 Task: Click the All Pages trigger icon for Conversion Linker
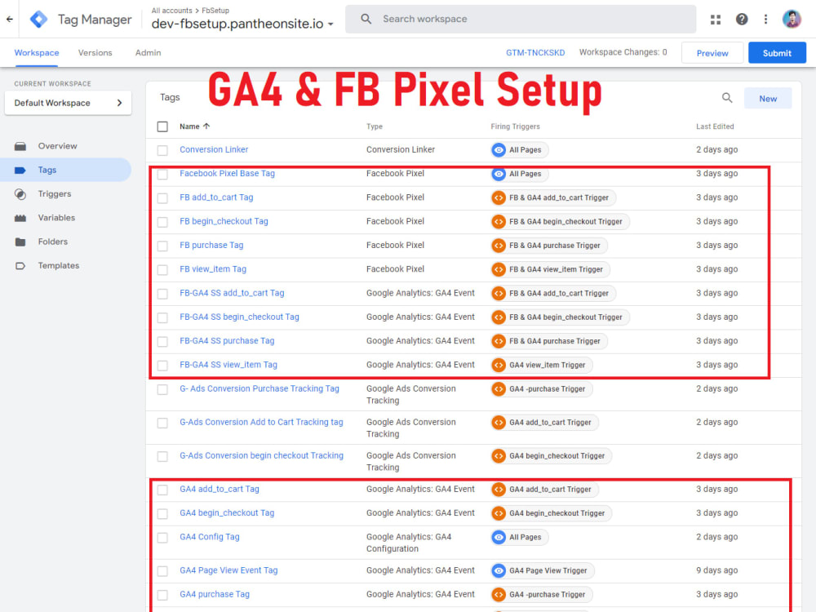499,150
